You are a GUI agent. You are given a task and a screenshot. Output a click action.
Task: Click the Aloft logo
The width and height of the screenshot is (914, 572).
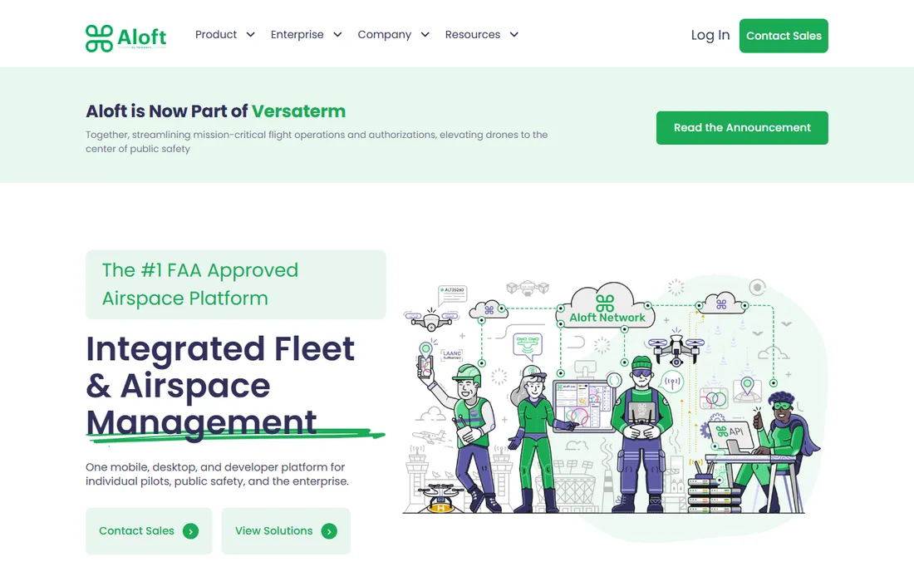coord(126,38)
